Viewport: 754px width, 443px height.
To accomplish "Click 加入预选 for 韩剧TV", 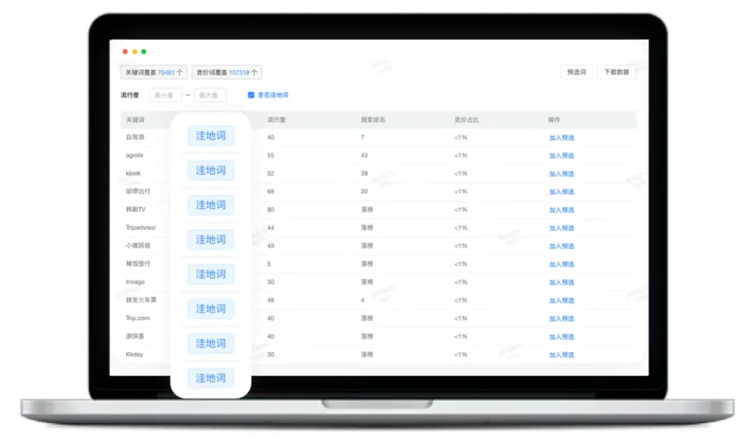I will pos(561,210).
